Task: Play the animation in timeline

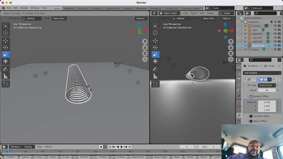Action: pyautogui.click(x=122, y=147)
